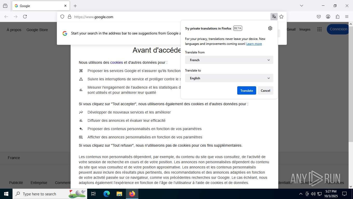
Task: Click the BETA badge in translation panel
Action: tap(238, 28)
